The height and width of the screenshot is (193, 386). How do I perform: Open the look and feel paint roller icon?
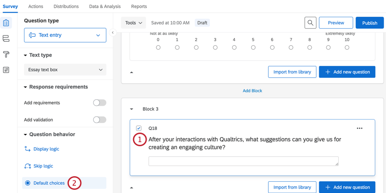pos(6,54)
